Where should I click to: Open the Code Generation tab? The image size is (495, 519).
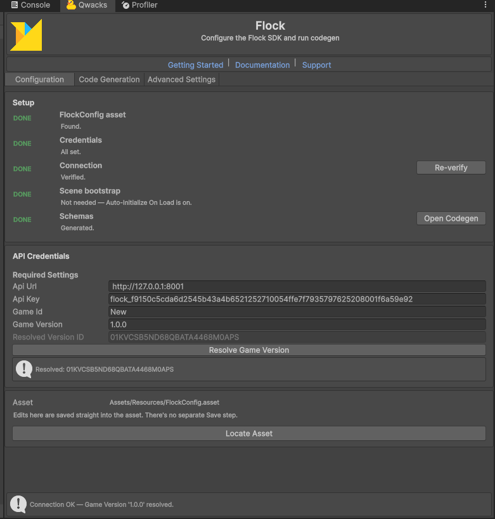point(109,79)
